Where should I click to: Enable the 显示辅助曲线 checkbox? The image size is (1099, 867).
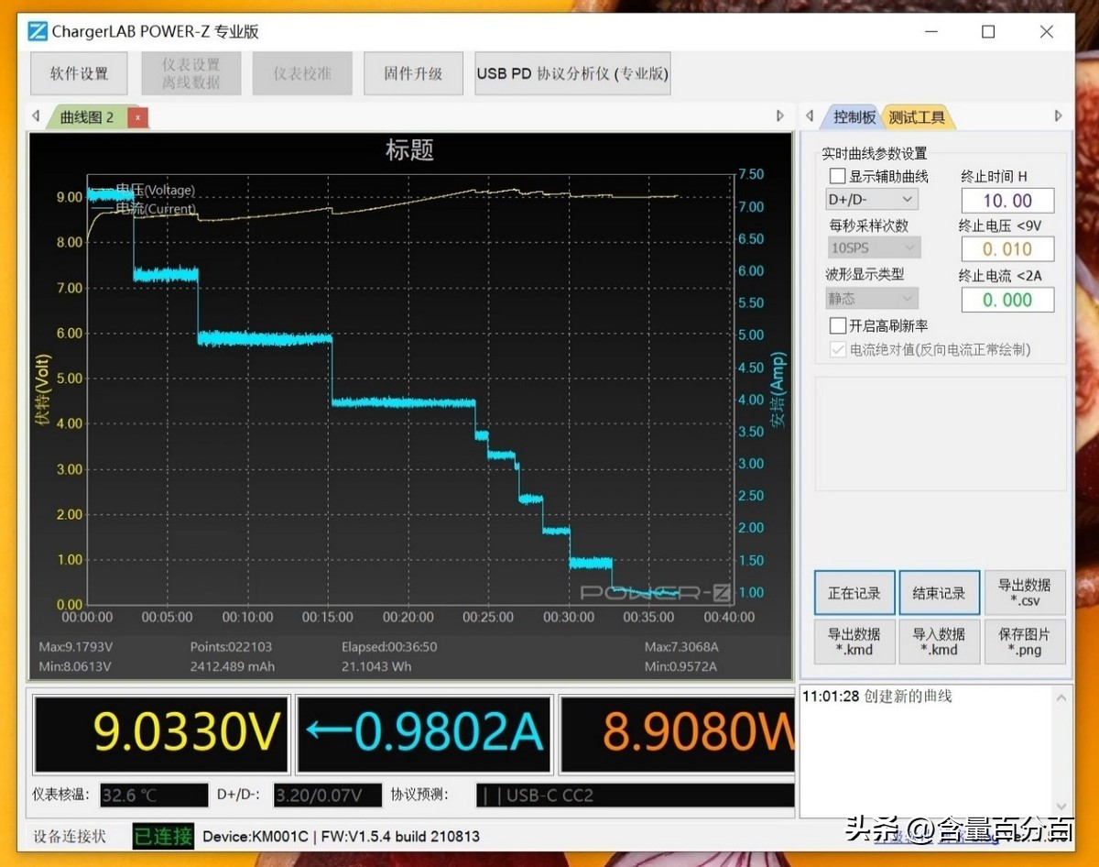[x=837, y=175]
